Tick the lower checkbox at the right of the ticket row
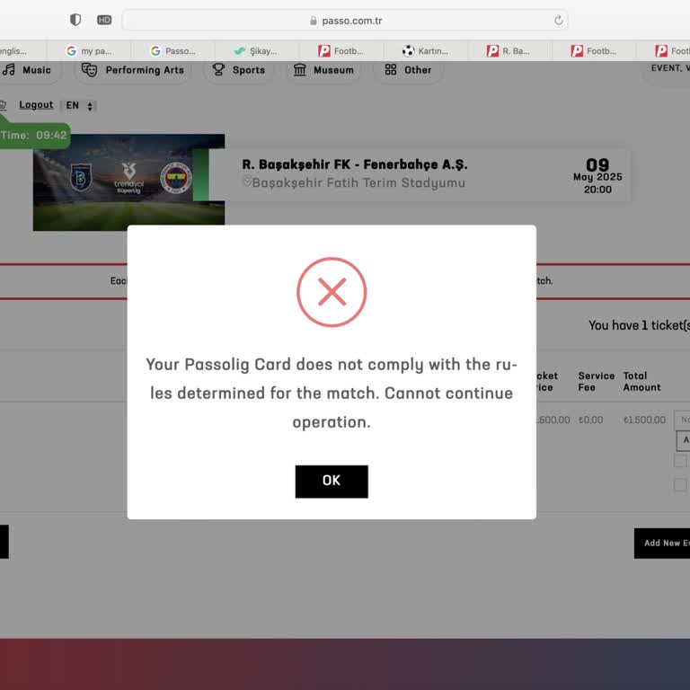The width and height of the screenshot is (690, 690). coord(680,484)
